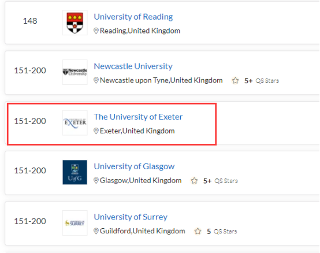Screen dimensions: 320x253
Task: Open the Newcastle University link
Action: coord(133,66)
